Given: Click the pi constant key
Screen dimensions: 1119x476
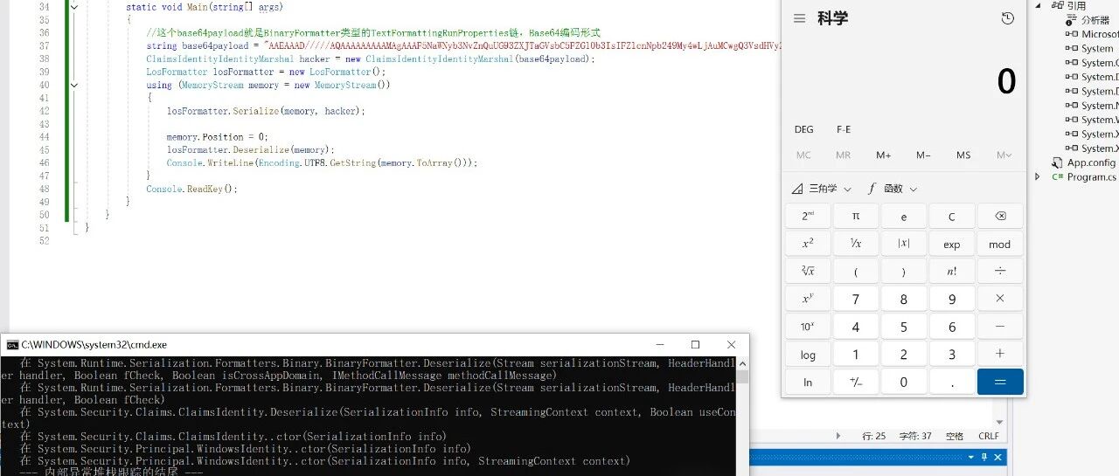Looking at the screenshot, I should (x=856, y=217).
